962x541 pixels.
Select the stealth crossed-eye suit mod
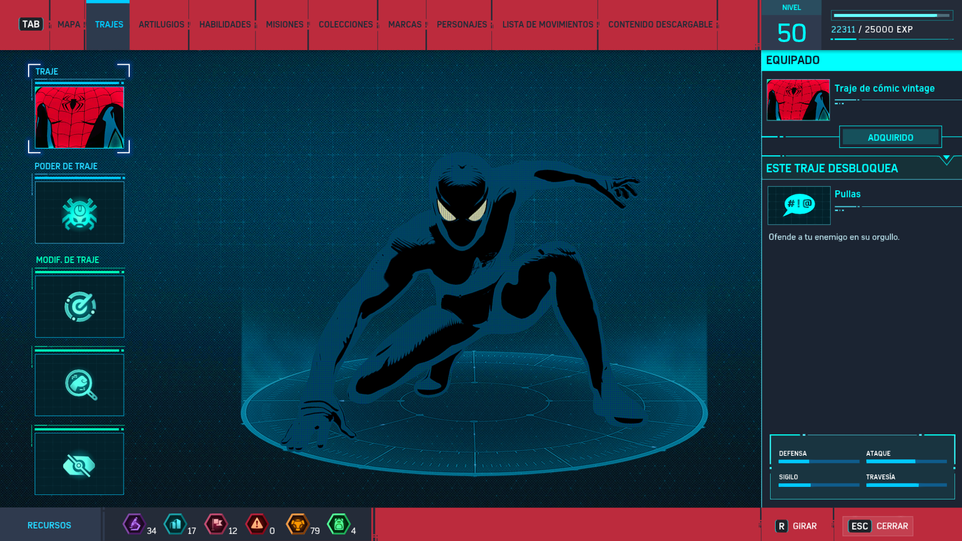pyautogui.click(x=80, y=464)
